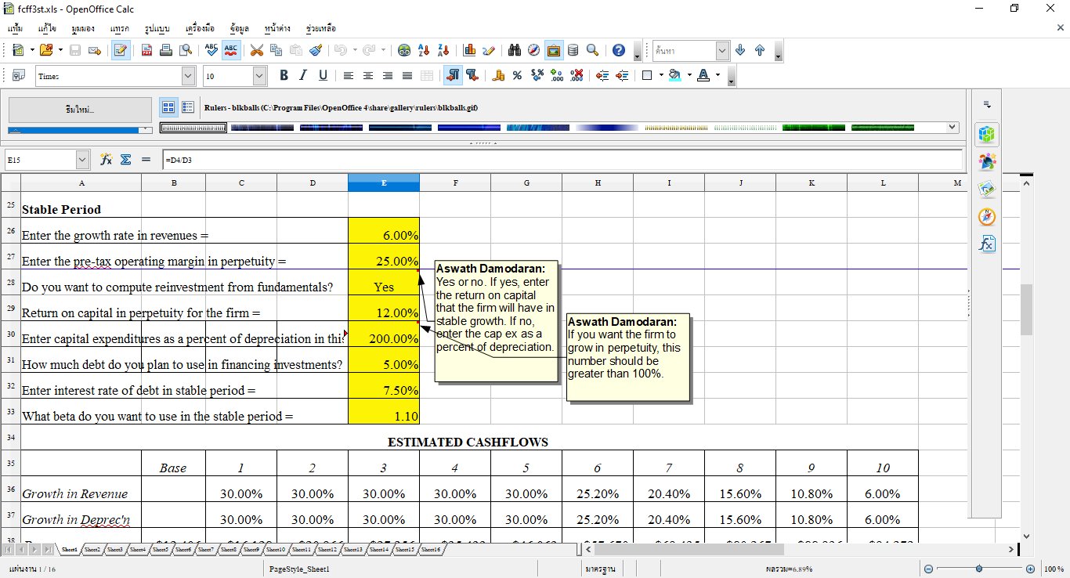
Task: Click the New spreadsheet icon
Action: point(18,50)
